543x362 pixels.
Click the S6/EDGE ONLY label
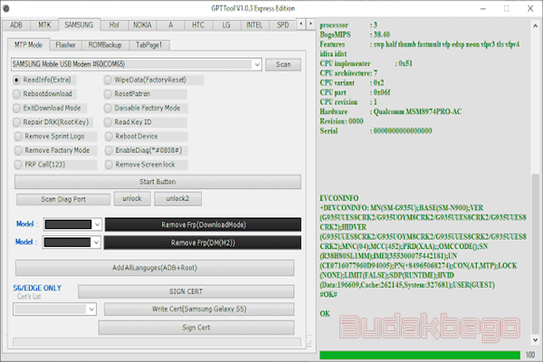37,288
